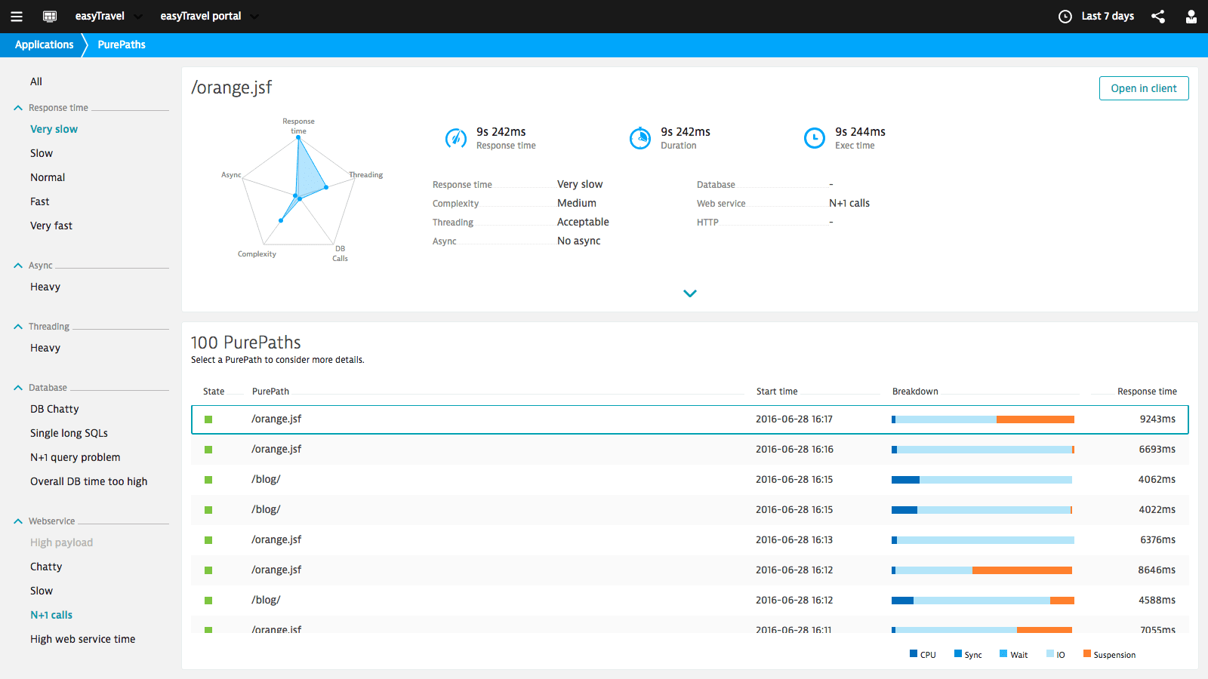
Task: Open the user profile icon
Action: [x=1191, y=17]
